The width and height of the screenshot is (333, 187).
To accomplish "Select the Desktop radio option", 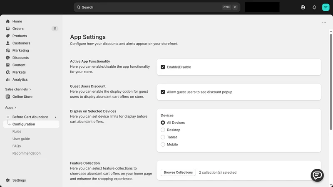I will [163, 130].
